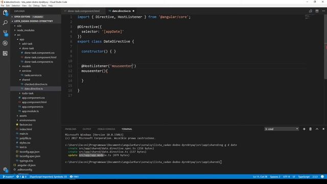The height and width of the screenshot is (184, 327).
Task: Change indentation via Spaces: 2
Action: (x=275, y=177)
